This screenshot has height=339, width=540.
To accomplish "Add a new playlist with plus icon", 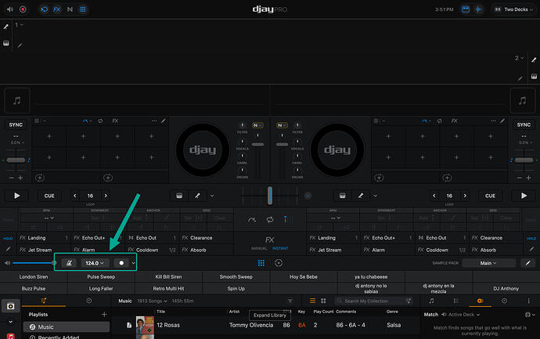I will coord(104,314).
